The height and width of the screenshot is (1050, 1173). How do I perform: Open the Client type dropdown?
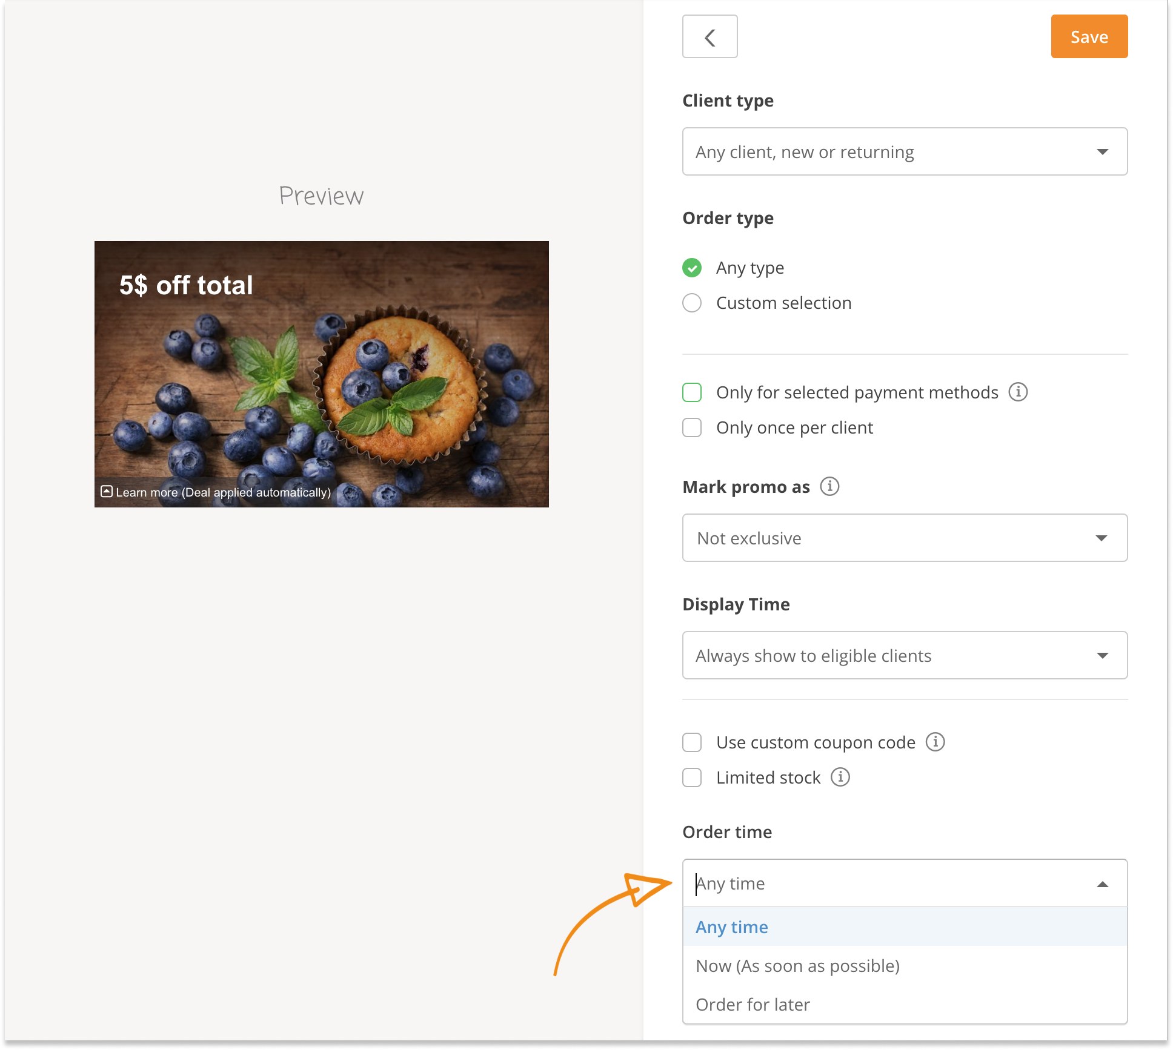click(904, 151)
